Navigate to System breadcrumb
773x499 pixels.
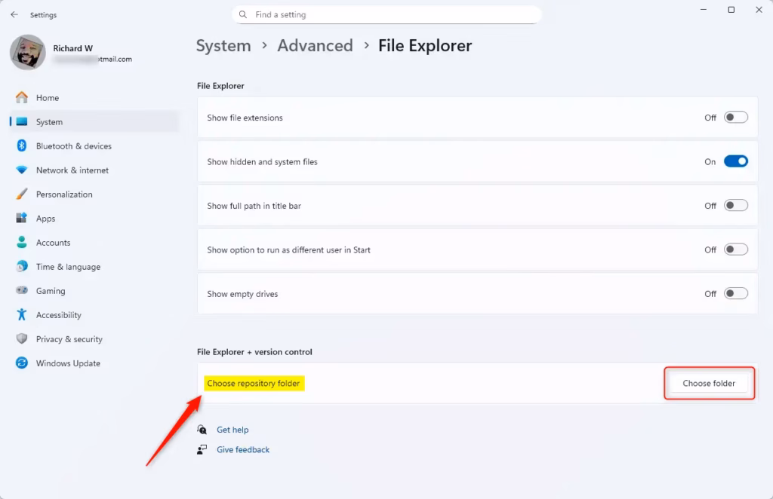tap(223, 46)
